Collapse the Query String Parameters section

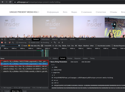click(50, 62)
